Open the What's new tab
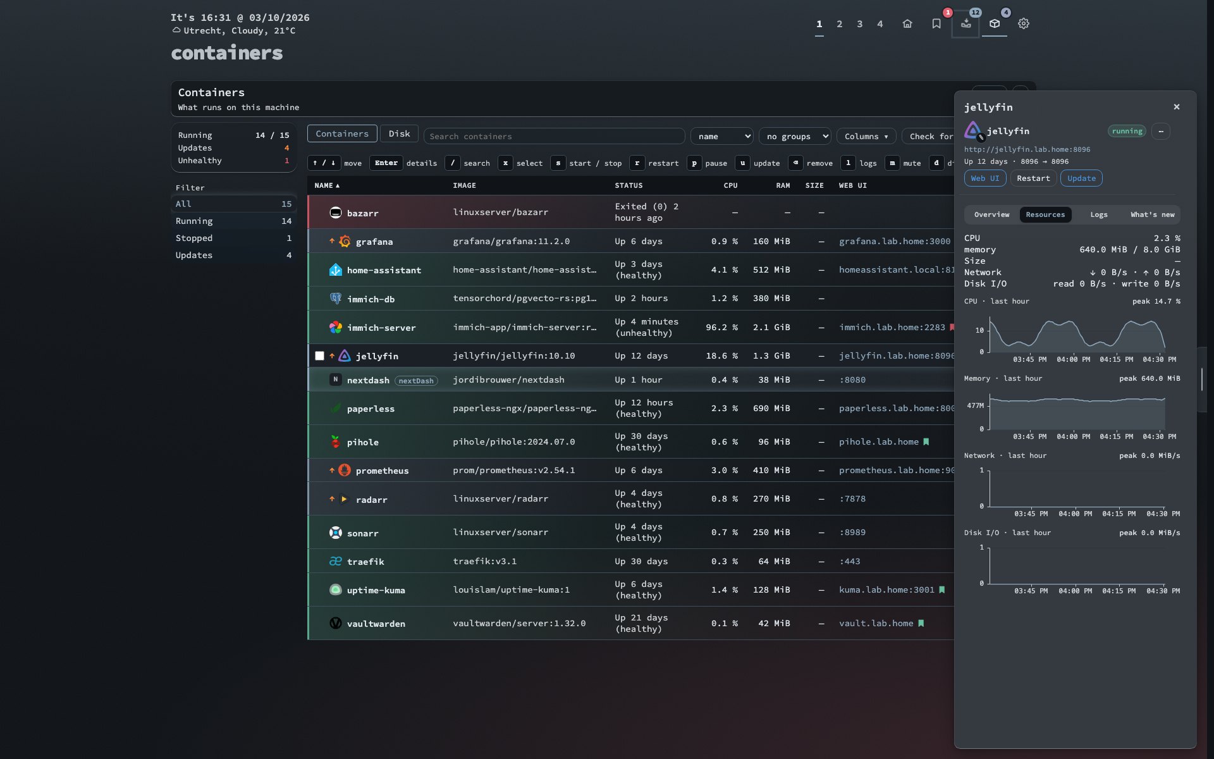Screen dimensions: 1214x759 point(1152,214)
